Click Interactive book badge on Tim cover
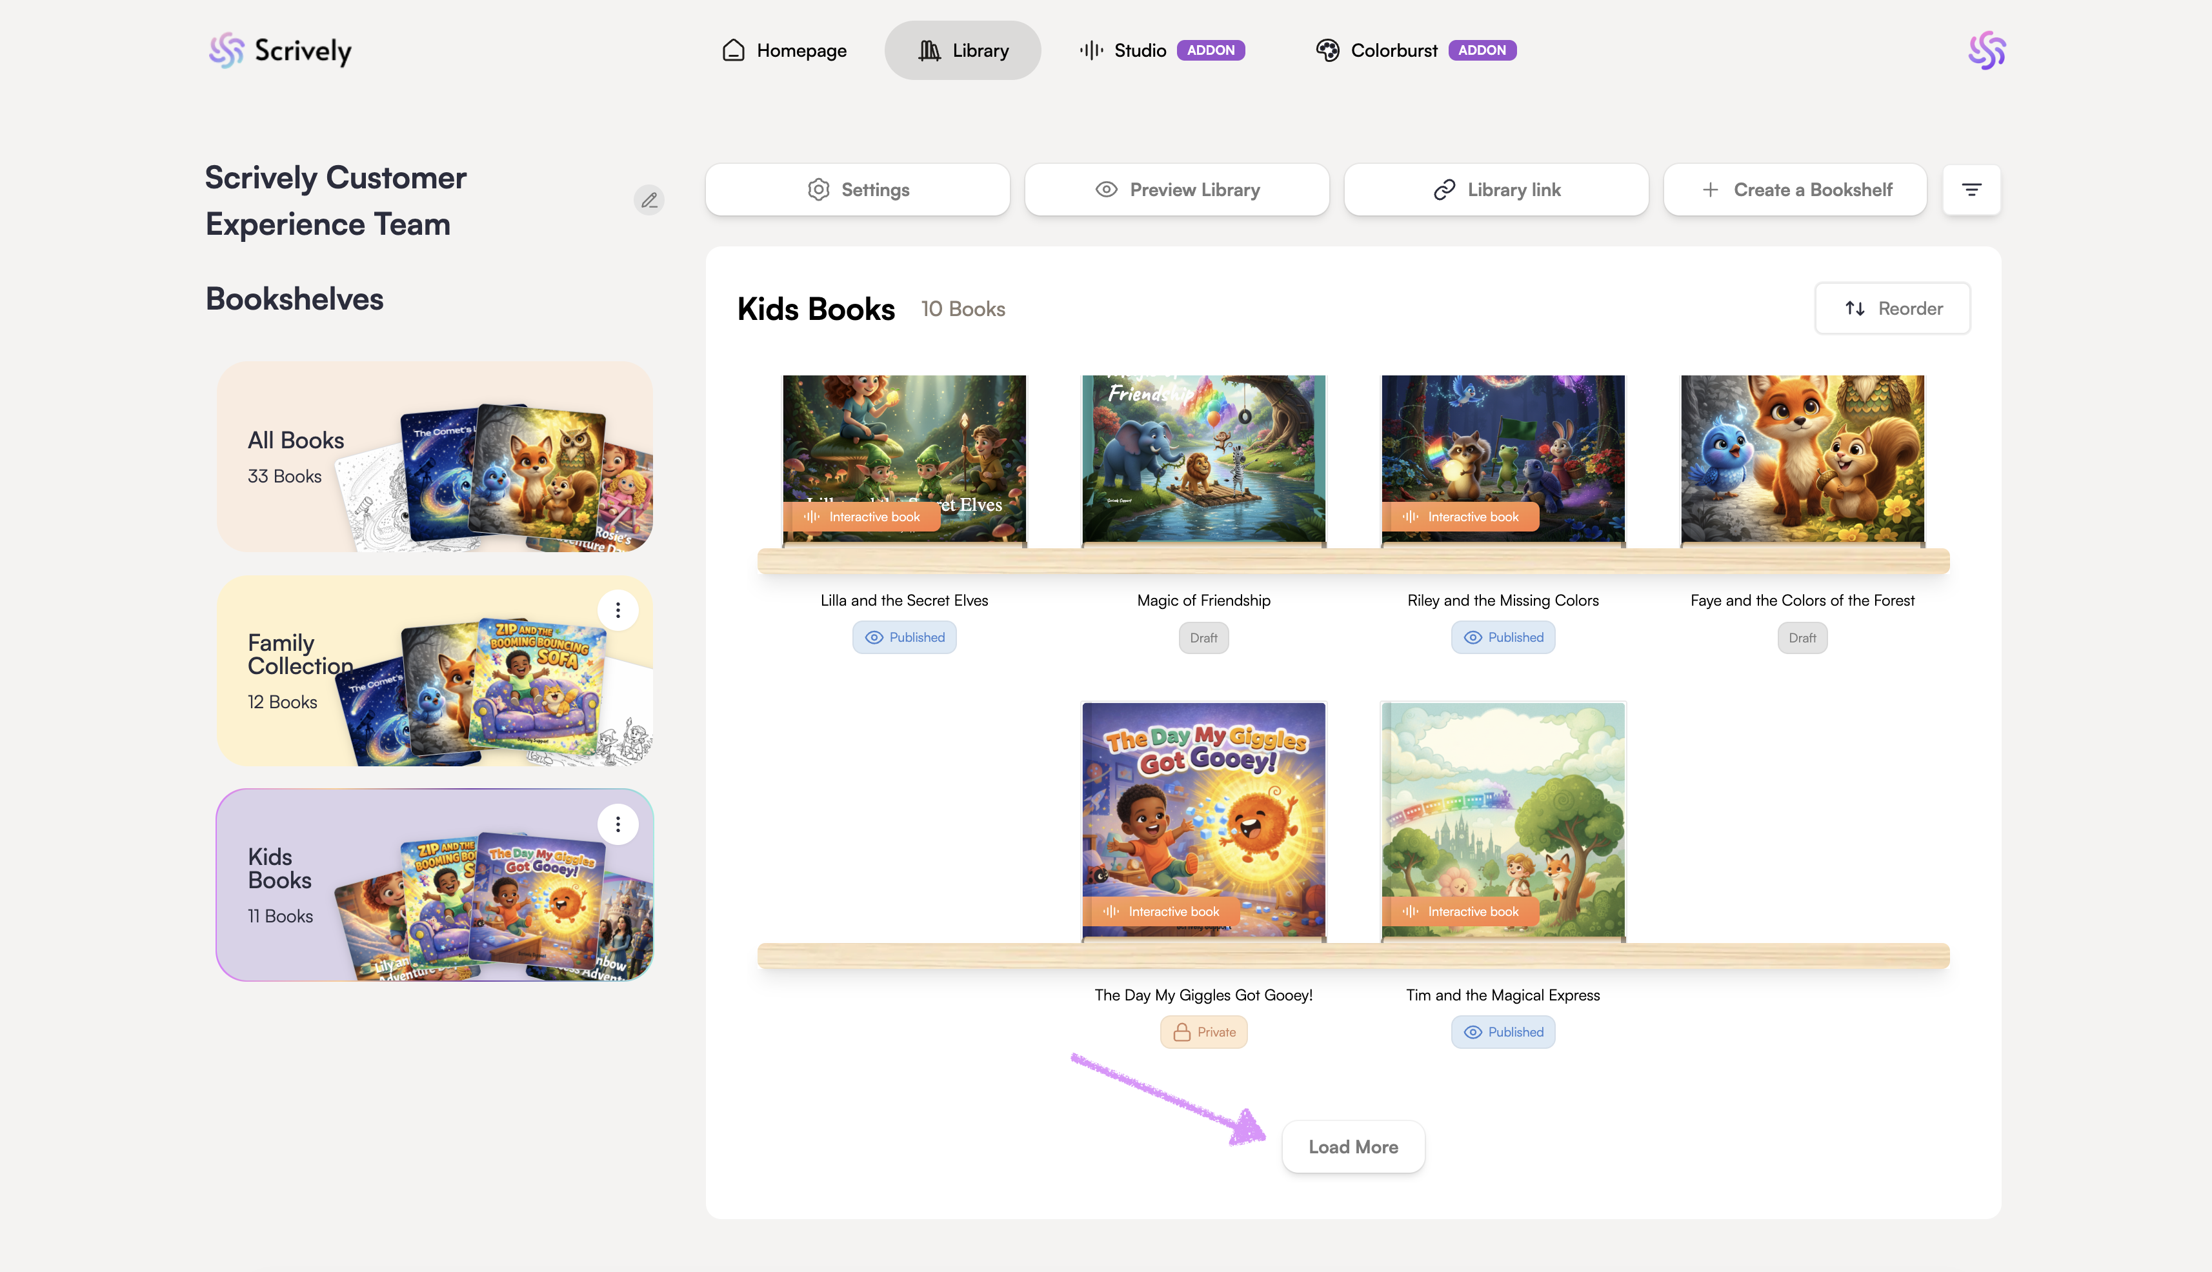The image size is (2212, 1272). click(1460, 911)
